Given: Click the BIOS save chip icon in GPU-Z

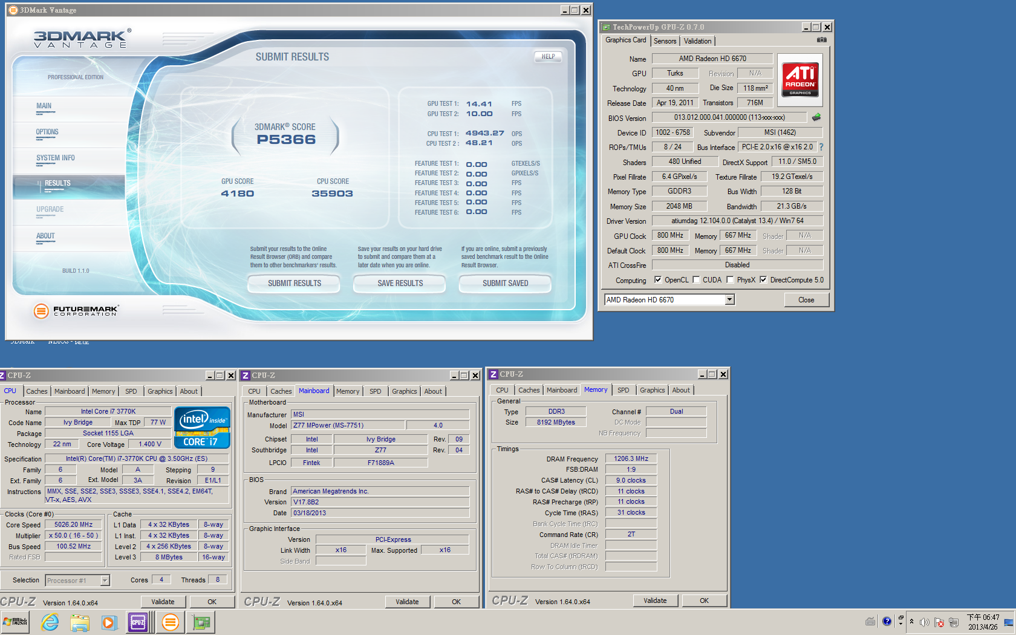Looking at the screenshot, I should 816,117.
